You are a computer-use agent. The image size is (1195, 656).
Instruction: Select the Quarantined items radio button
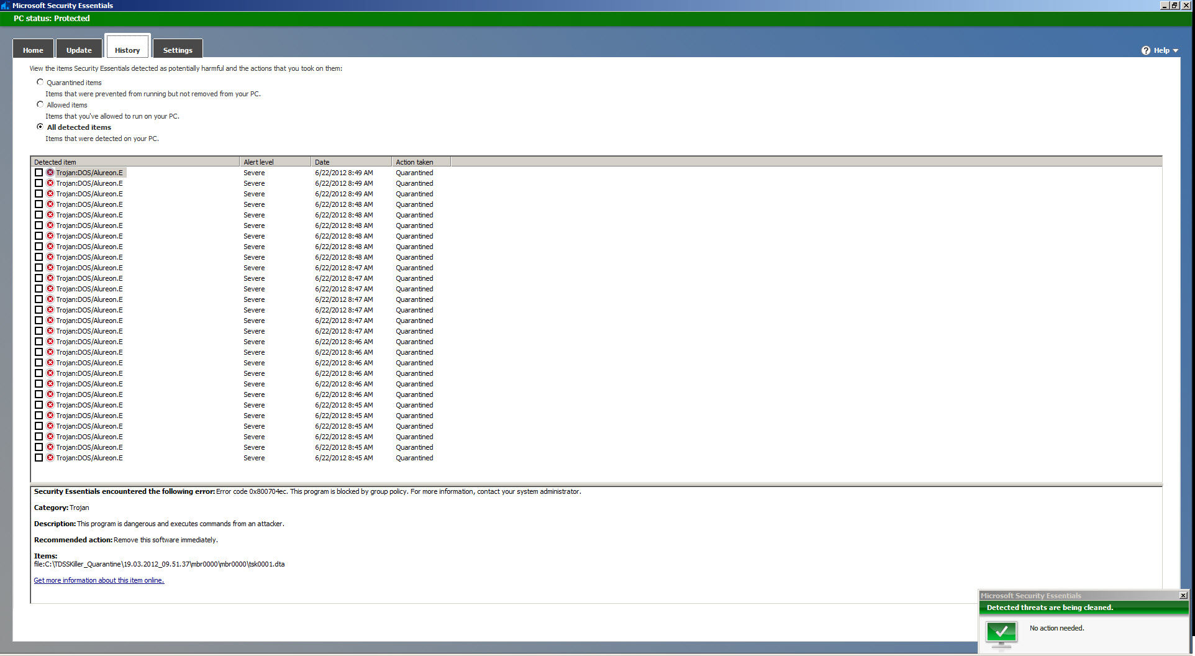[40, 82]
